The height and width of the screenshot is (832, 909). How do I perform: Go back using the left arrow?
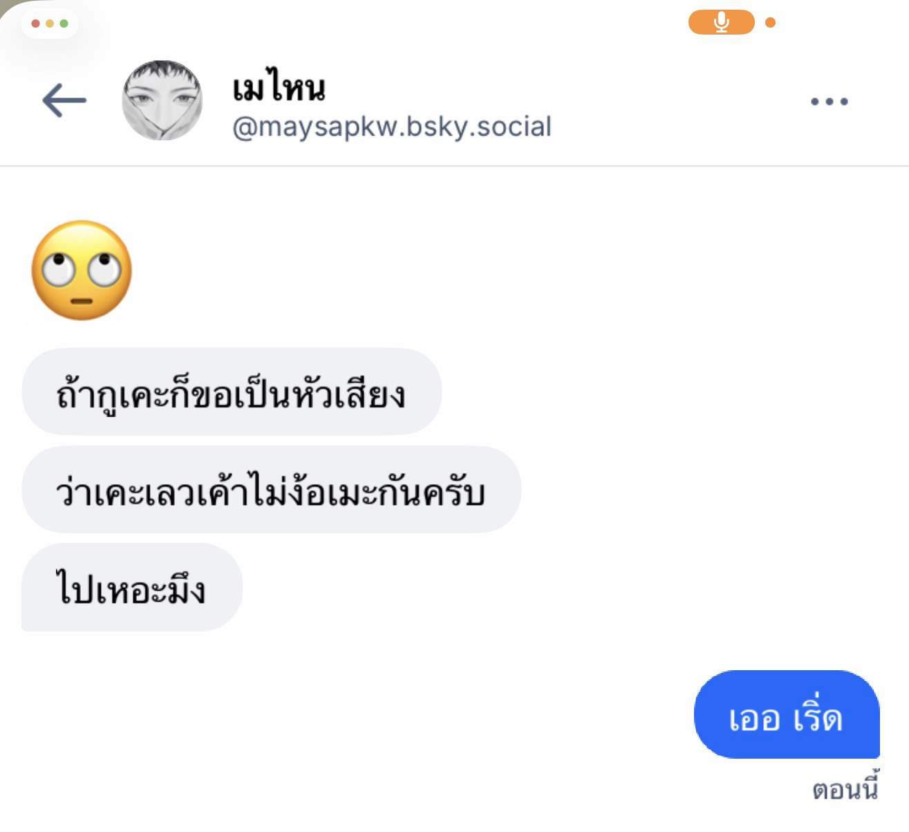pos(64,101)
